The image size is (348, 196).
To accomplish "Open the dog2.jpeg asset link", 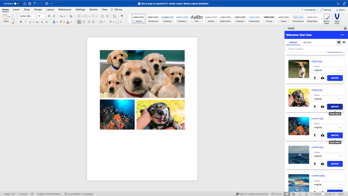I will pyautogui.click(x=317, y=61).
